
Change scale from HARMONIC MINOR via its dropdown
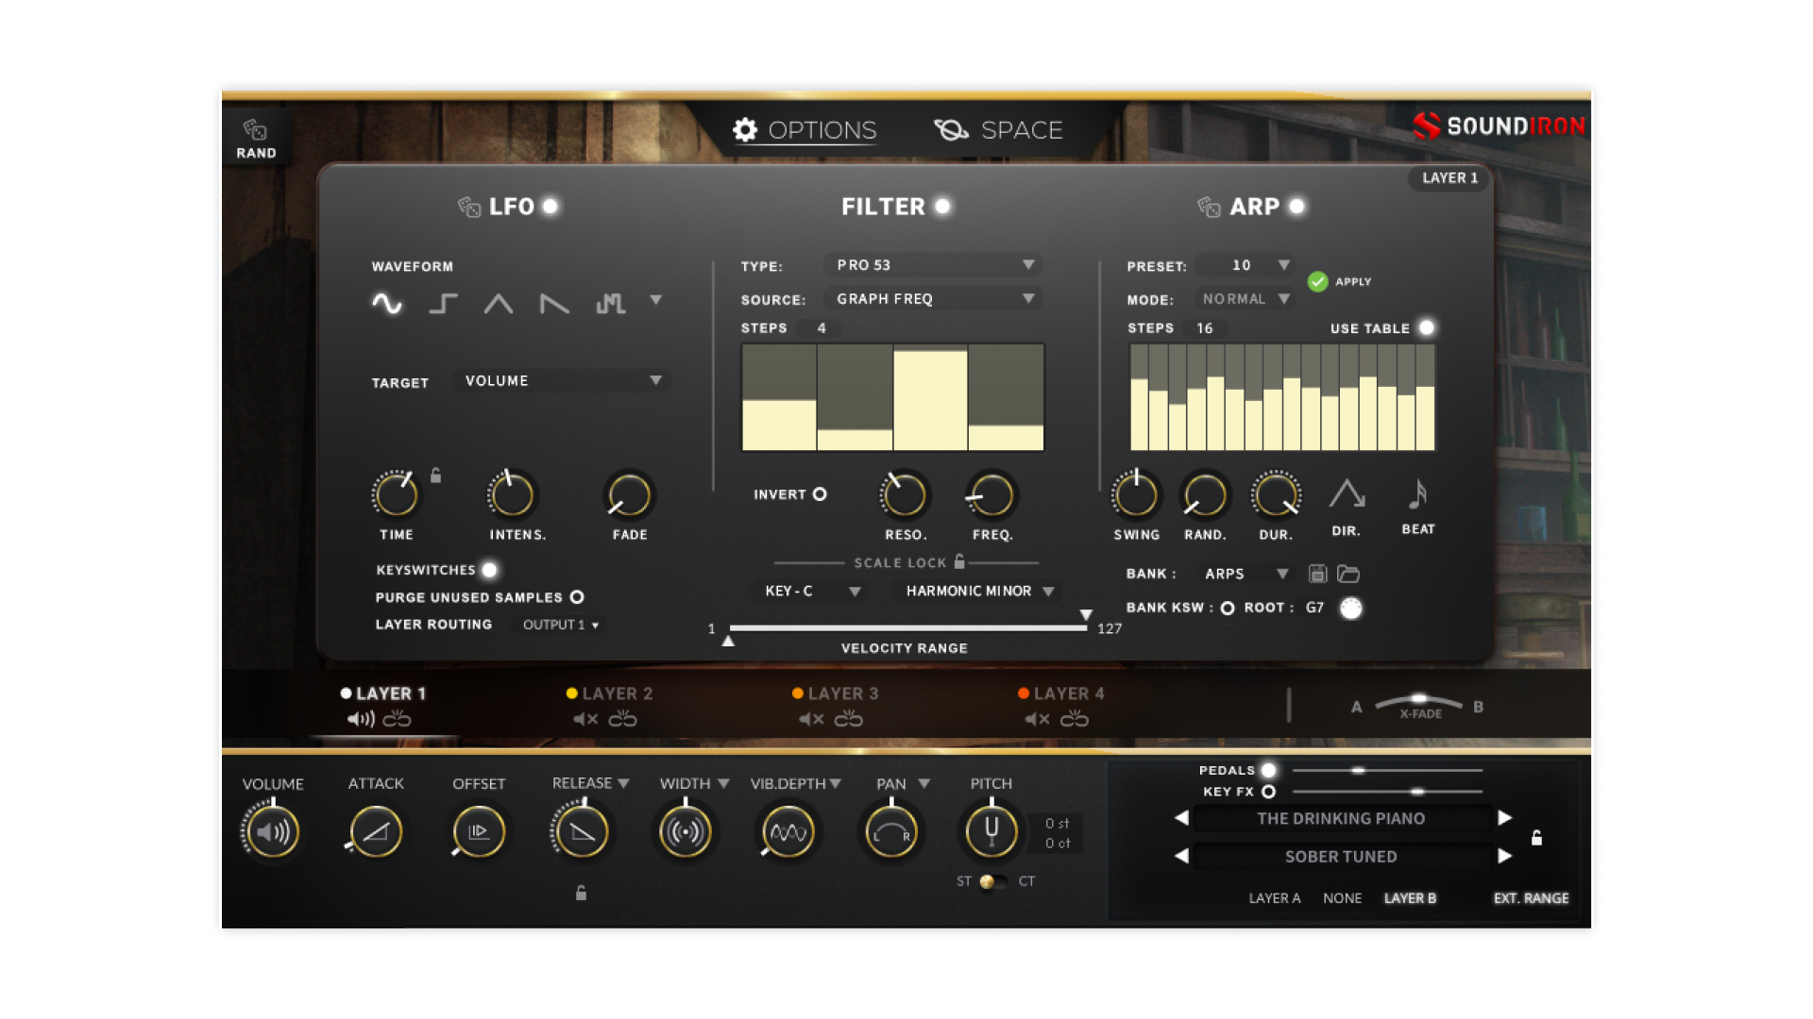975,591
